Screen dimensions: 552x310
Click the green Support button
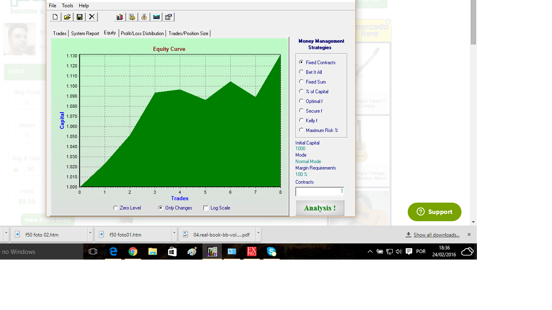[434, 212]
